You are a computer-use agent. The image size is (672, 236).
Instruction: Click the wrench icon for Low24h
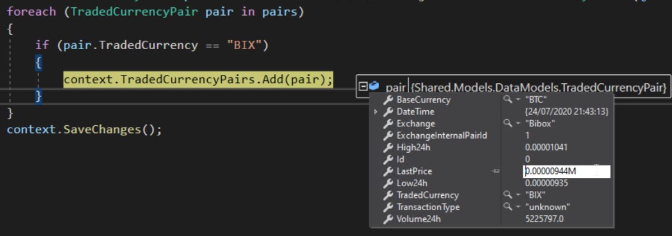point(388,183)
